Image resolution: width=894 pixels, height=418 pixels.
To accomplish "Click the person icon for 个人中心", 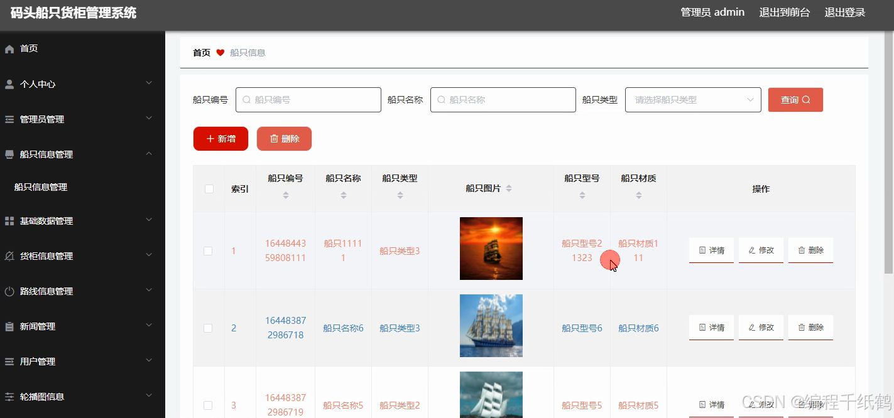I will (x=9, y=84).
